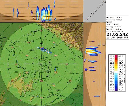Viewport: 129px width, 106px height.
Task: Click the Reflectivity in dBZ axis label
Action: point(125,73)
